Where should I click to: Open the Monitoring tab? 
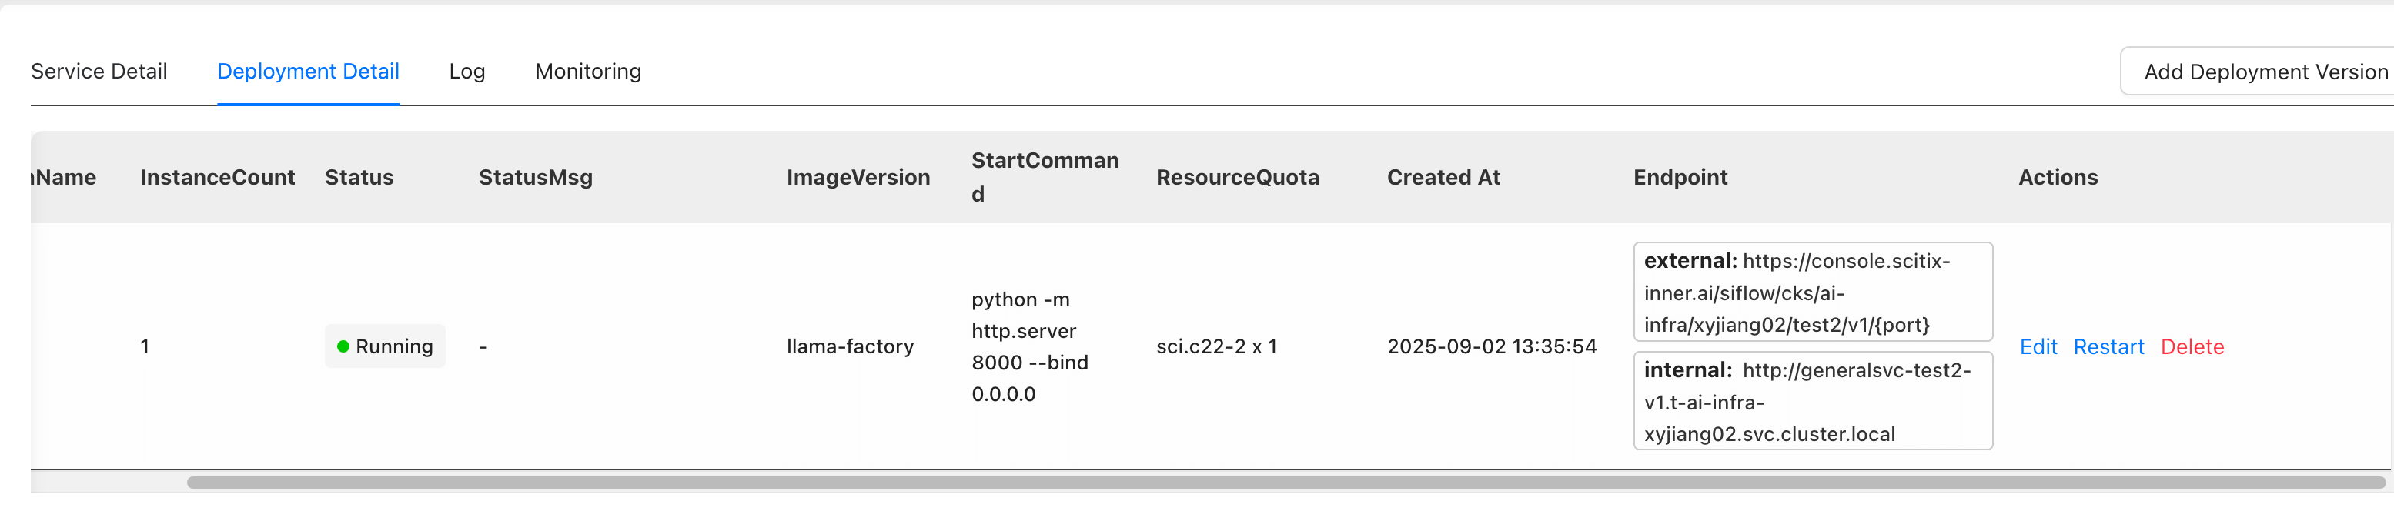588,72
